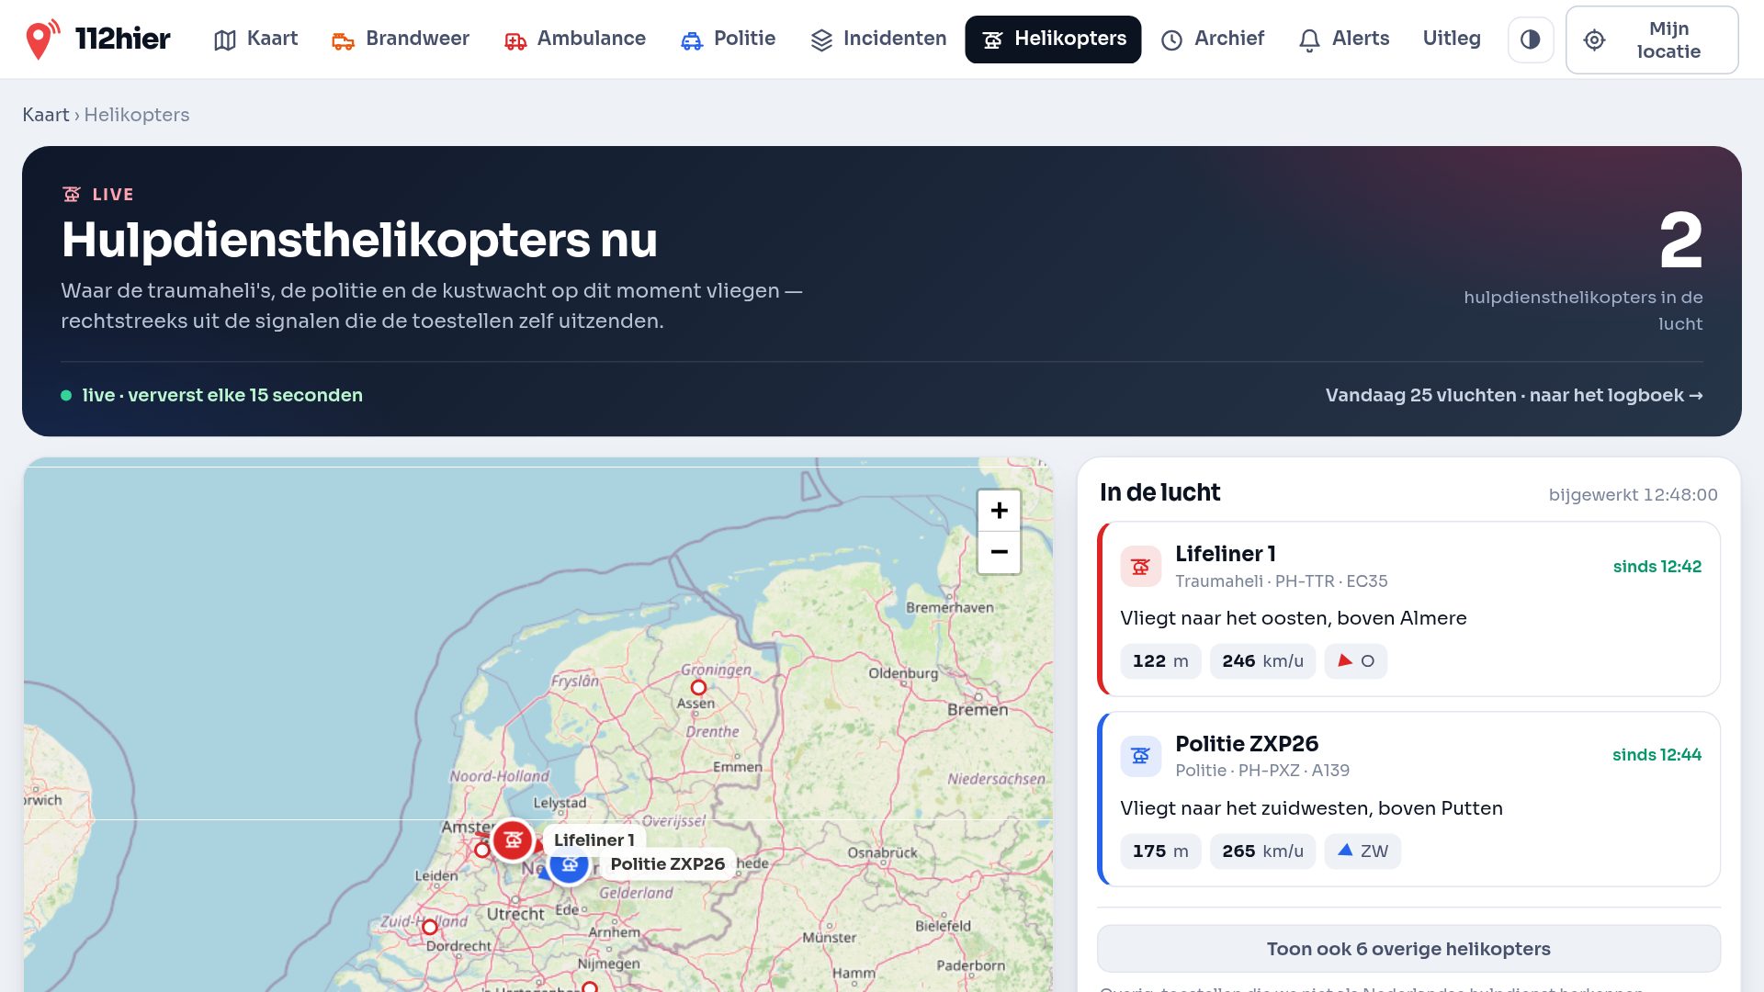Screen dimensions: 1764x992
Task: Select the Helikopters tab
Action: pyautogui.click(x=1053, y=39)
